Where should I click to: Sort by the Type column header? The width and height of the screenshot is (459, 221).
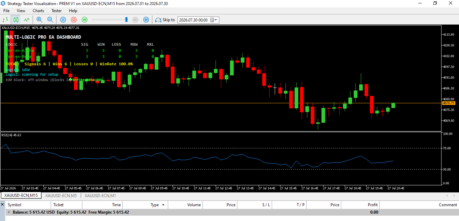145,205
